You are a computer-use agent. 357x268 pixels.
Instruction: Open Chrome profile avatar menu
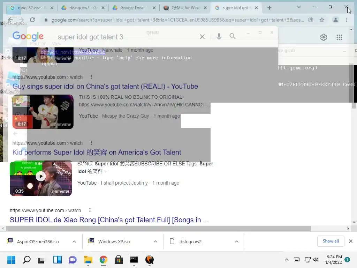pos(335,20)
